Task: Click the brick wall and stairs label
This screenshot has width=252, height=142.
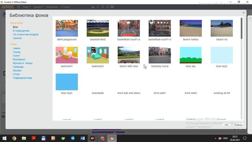Action: pyautogui.click(x=129, y=93)
